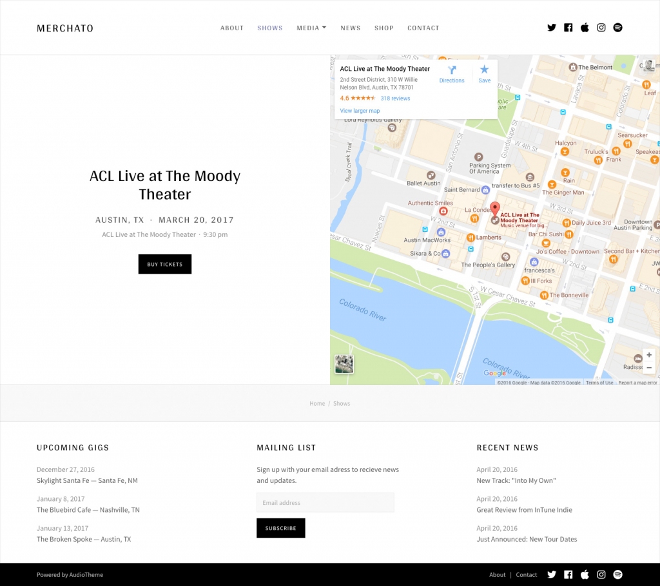
Task: Go to the About page in the navigation
Action: tap(232, 28)
